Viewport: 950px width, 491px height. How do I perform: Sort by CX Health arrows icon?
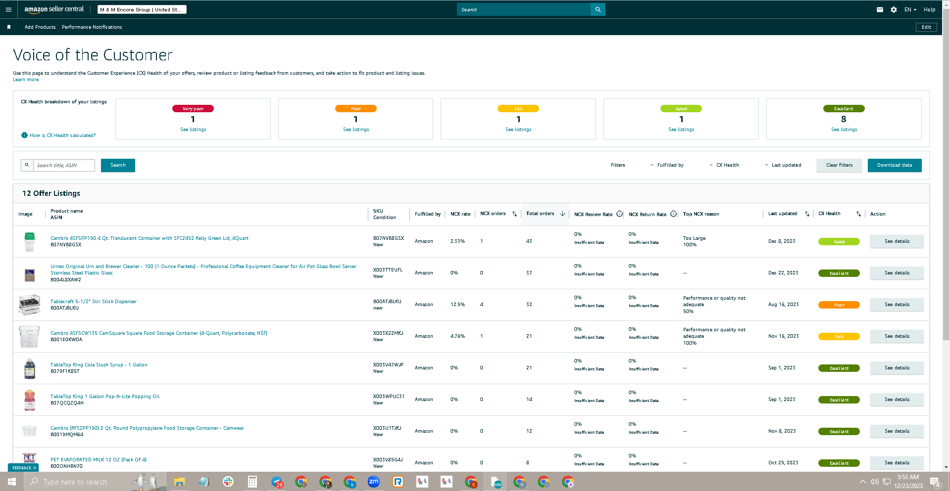[x=858, y=214]
